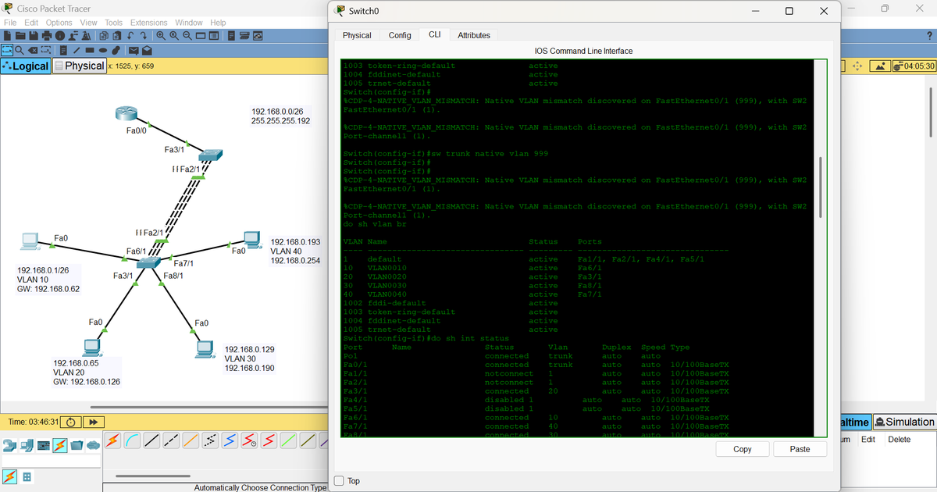Screen dimensions: 937x492
Task: Open the Physical tab in Switch0
Action: 357,35
